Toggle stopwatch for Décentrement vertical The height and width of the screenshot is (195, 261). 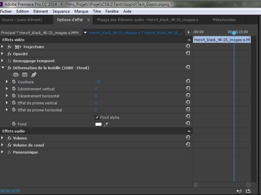pos(14,89)
